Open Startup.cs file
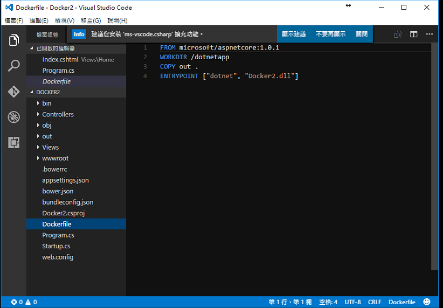 tap(77, 246)
